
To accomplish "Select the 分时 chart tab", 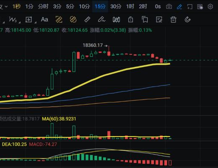I will pyautogui.click(x=43, y=6).
